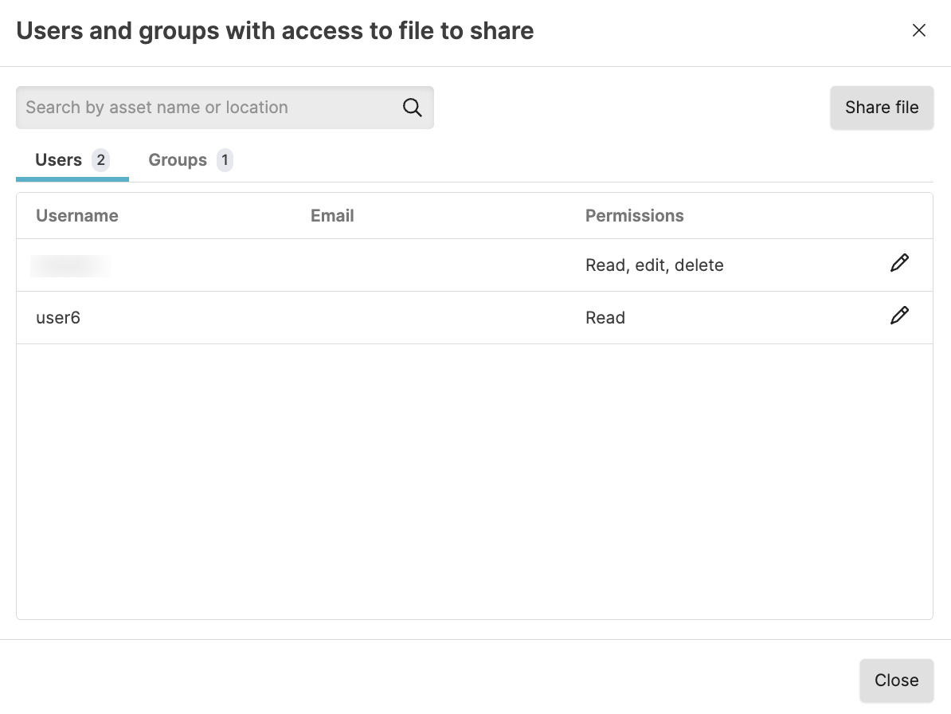Click the Permissions column header
The height and width of the screenshot is (714, 951).
point(634,216)
